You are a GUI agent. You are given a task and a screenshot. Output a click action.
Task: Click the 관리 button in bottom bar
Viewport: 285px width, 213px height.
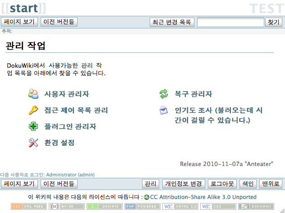tap(151, 184)
